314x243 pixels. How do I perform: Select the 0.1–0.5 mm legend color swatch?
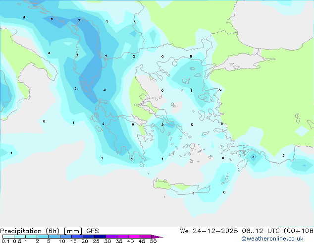pos(8,237)
